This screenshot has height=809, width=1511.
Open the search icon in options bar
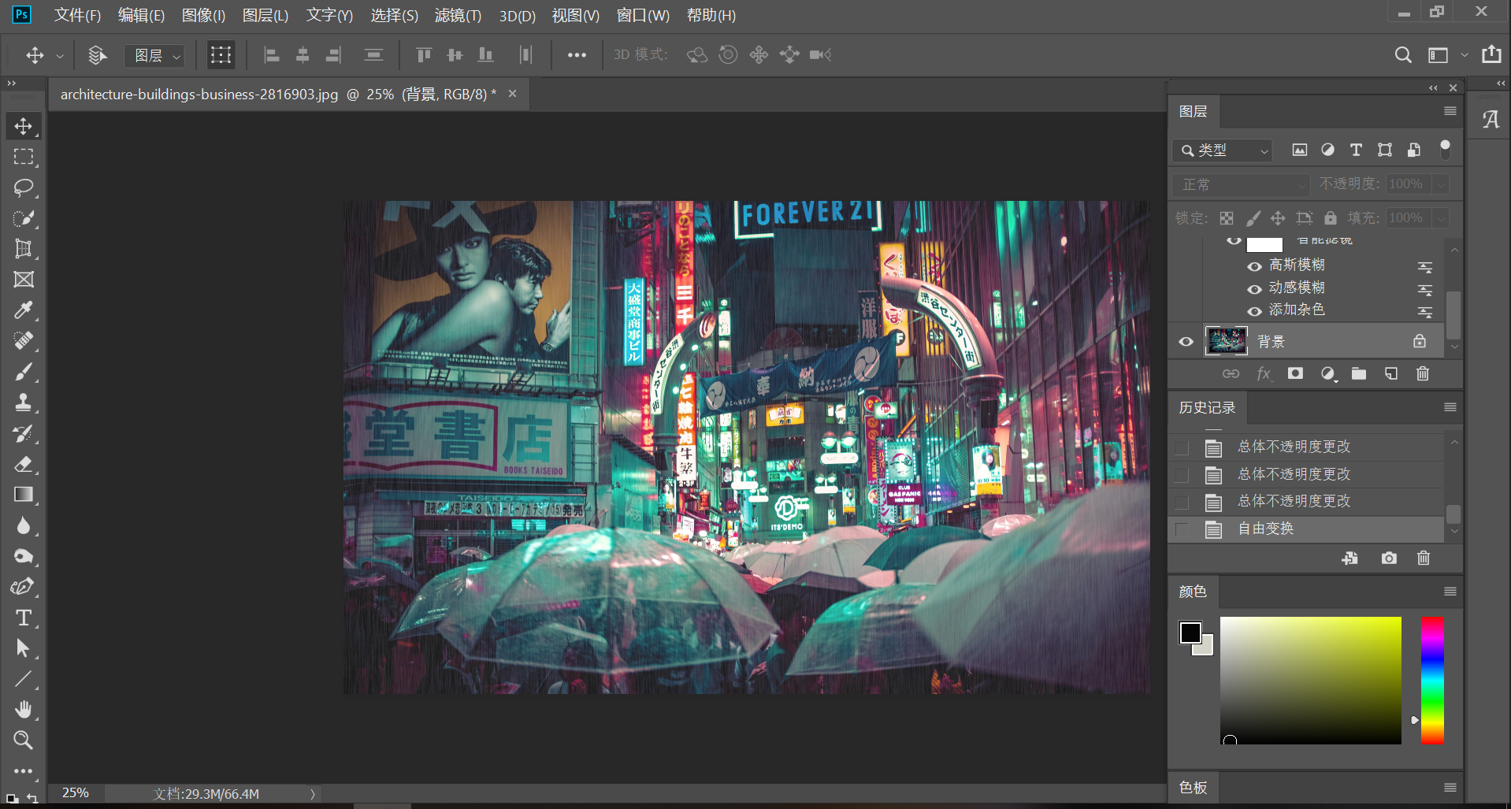click(x=1403, y=55)
